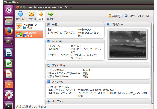The width and height of the screenshot is (157, 109).
Task: Open LibreOffice Impress from the launcher
Action: 9,74
